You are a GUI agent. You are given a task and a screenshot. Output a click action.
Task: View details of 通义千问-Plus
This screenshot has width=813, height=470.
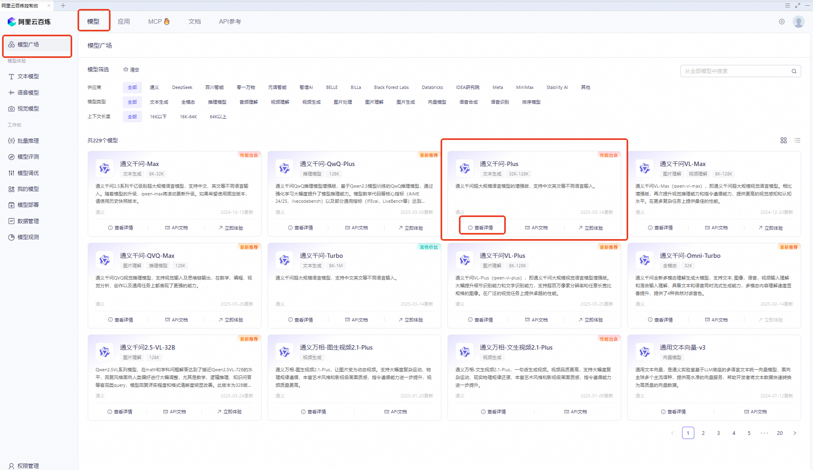pyautogui.click(x=481, y=228)
